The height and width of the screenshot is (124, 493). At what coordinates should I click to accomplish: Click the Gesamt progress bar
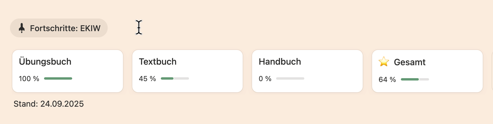tap(415, 79)
